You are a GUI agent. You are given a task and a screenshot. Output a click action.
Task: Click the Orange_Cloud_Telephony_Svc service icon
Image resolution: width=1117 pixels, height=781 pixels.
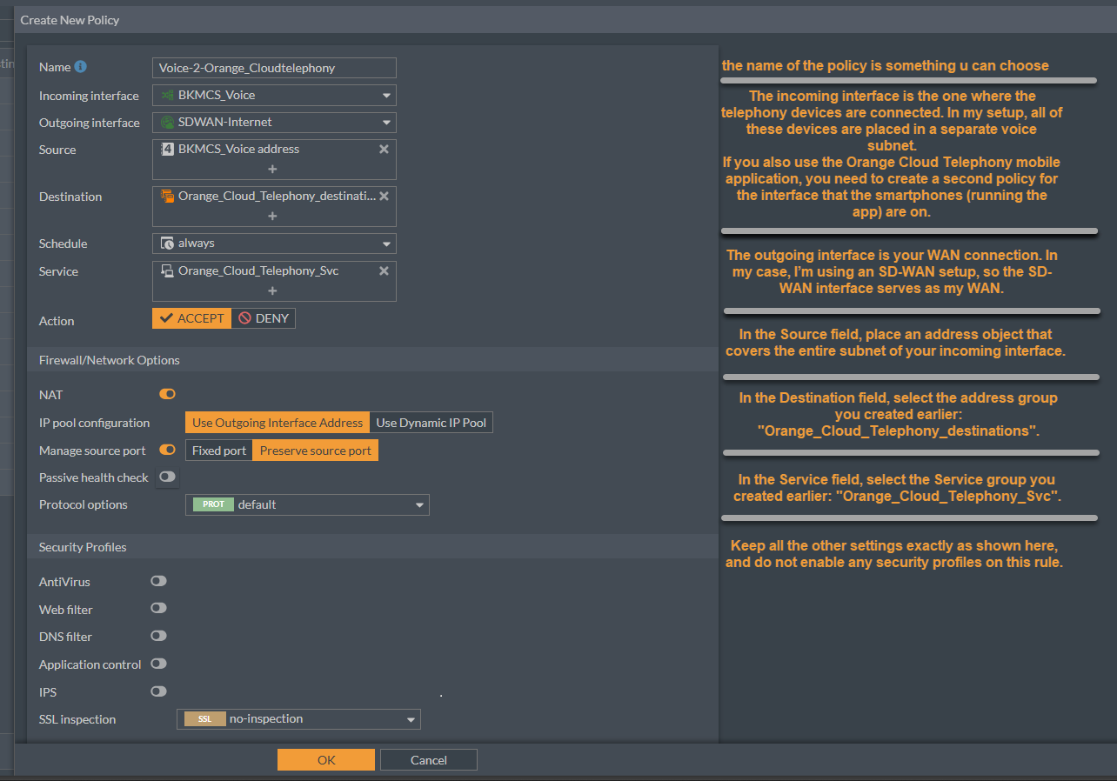tap(168, 270)
